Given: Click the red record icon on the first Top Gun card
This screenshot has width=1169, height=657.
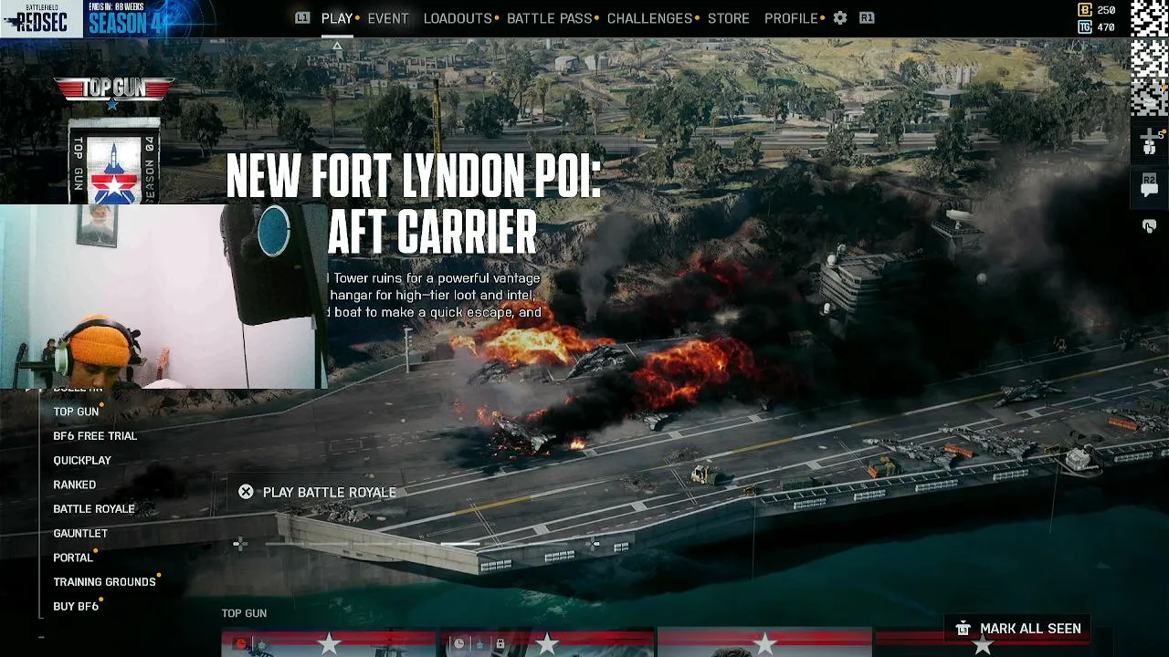Looking at the screenshot, I should click(x=241, y=644).
